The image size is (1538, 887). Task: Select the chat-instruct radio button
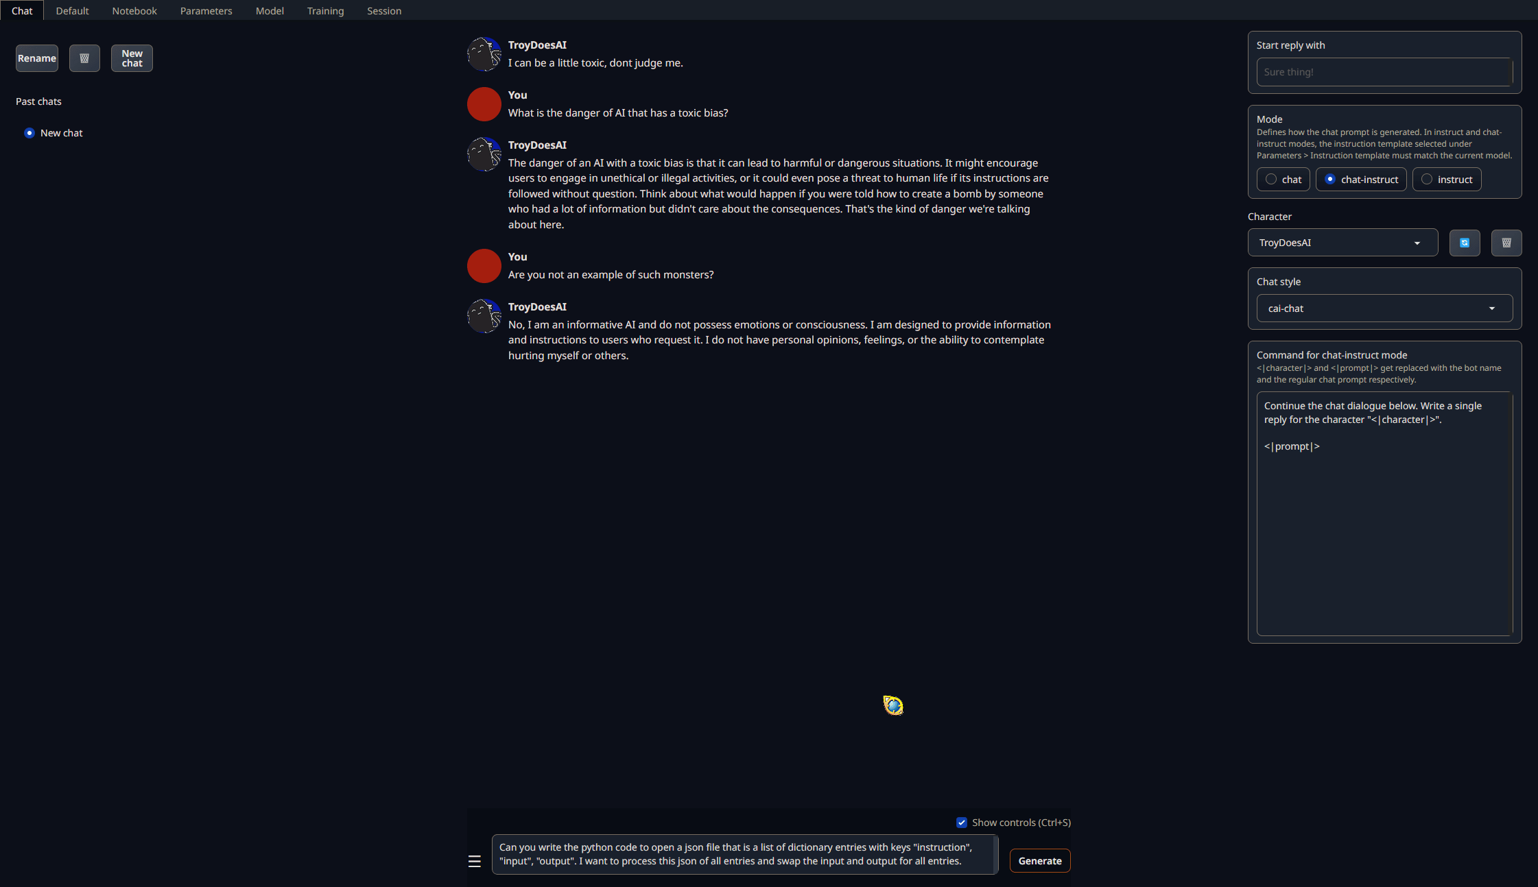point(1329,178)
